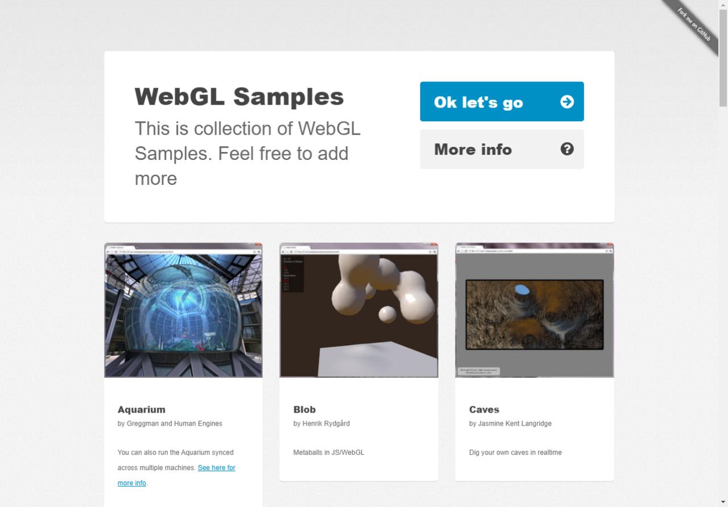
Task: Click the author credit by Greggman and Human Engines
Action: [169, 423]
